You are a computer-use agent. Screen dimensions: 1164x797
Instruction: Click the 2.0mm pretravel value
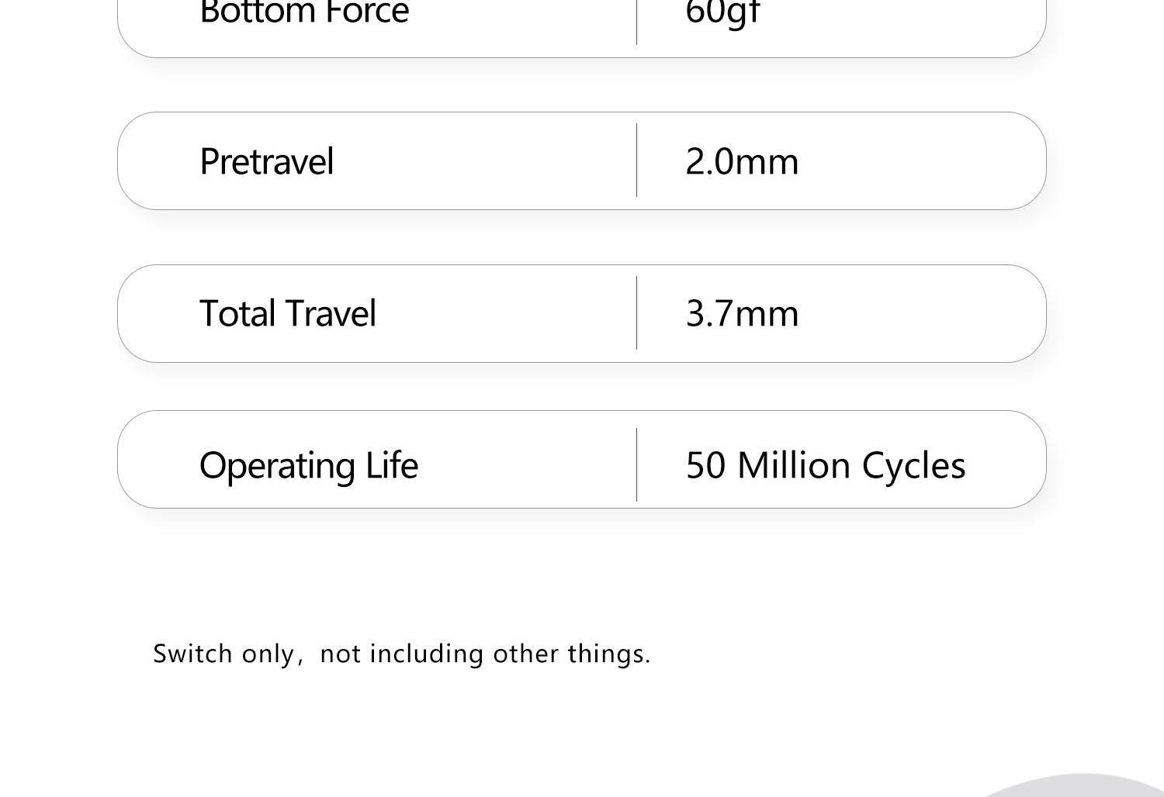[742, 161]
